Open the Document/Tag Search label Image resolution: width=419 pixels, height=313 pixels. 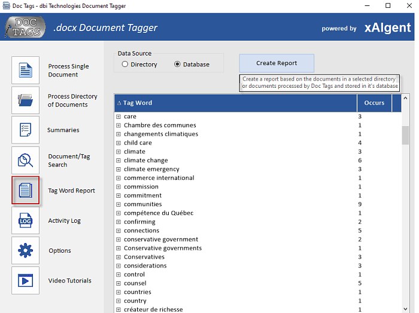point(69,161)
